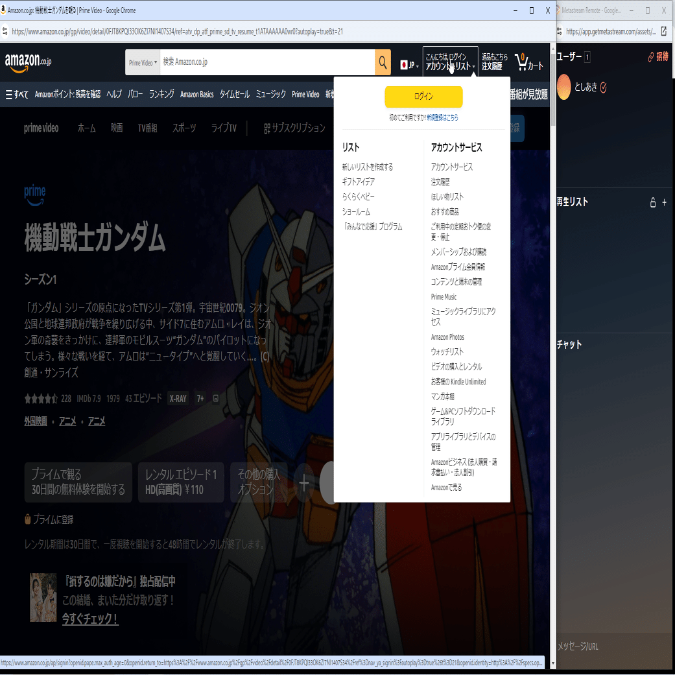Screen dimensions: 675x675
Task: Open その他の購入オプション button
Action: tap(259, 482)
